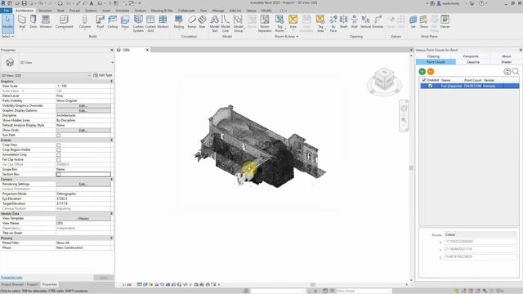The height and width of the screenshot is (294, 523).
Task: Select the Area tool
Action: 293,22
